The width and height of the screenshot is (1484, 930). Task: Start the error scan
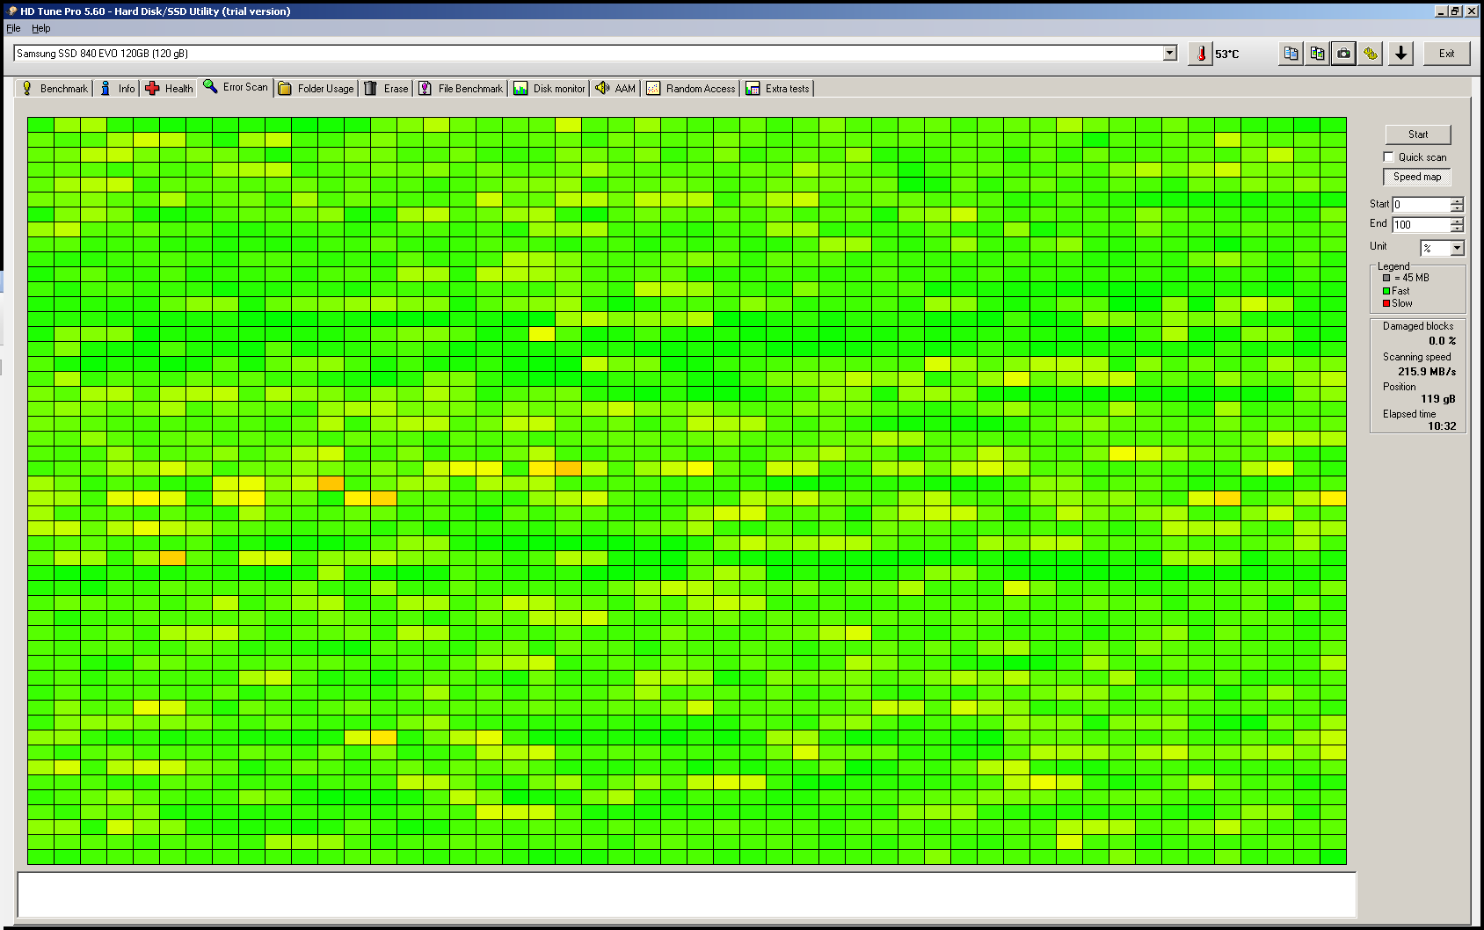click(1418, 134)
